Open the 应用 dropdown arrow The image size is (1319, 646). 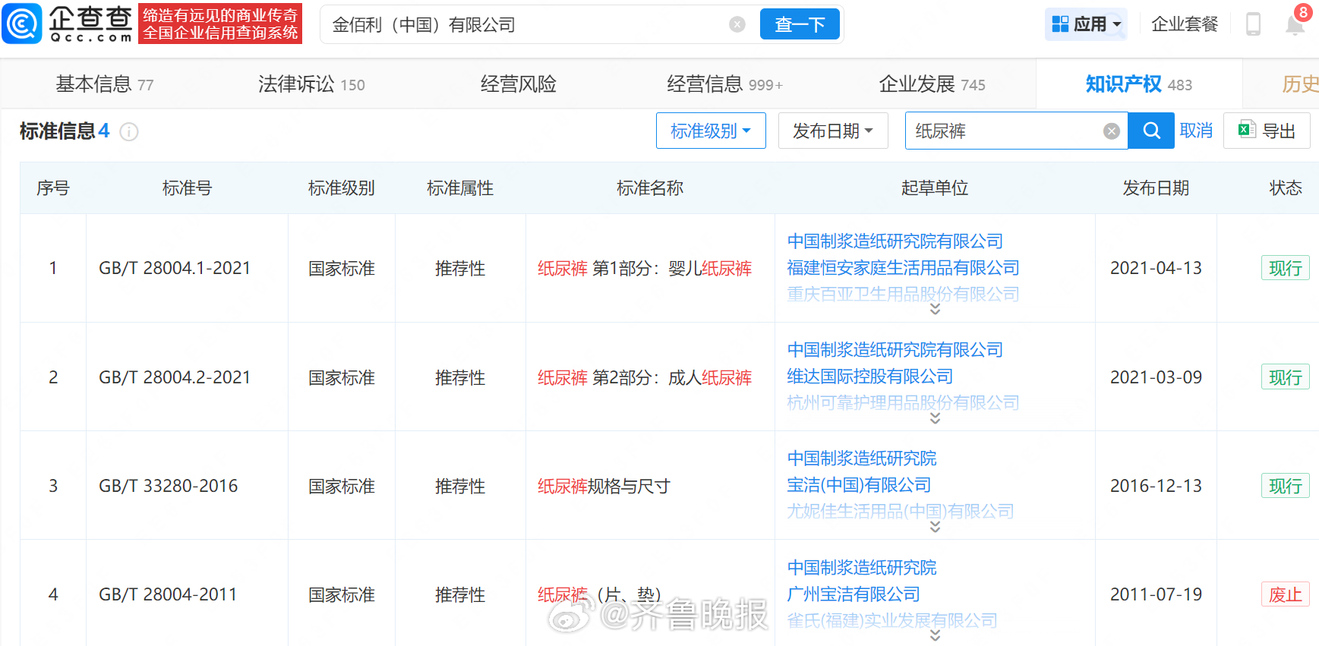(x=1117, y=24)
